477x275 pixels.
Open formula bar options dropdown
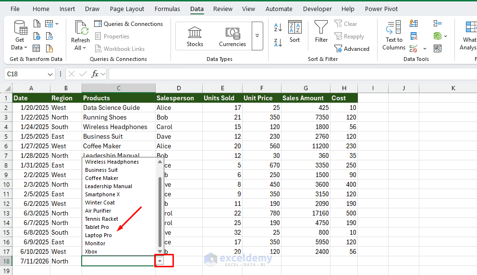click(x=103, y=74)
